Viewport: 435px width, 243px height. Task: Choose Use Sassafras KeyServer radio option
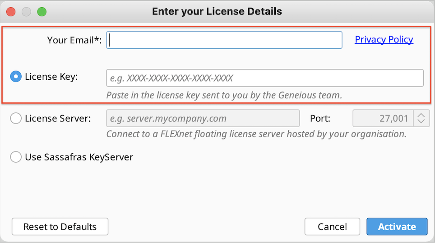pyautogui.click(x=16, y=157)
